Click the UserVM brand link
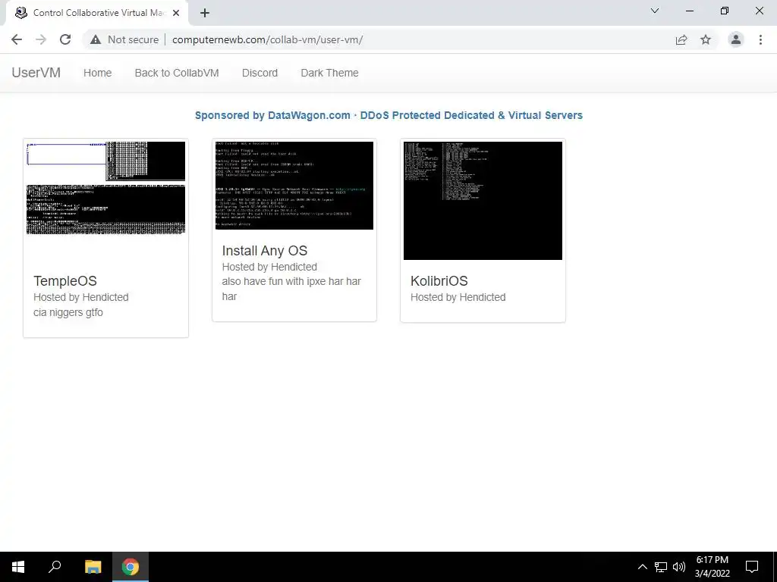Viewport: 777px width, 582px height. pyautogui.click(x=36, y=73)
